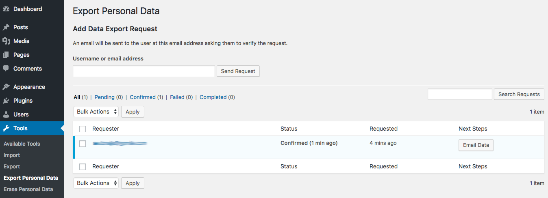Screen dimensions: 548x198
Task: Click the Comments speech bubble icon
Action: 6,69
